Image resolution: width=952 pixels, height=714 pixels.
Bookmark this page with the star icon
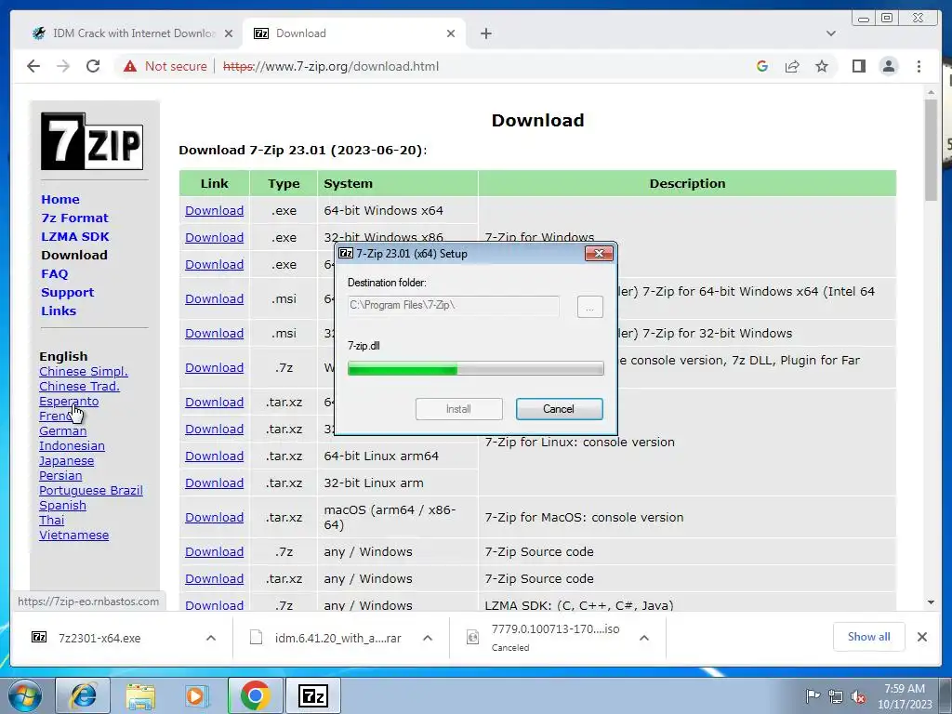(822, 66)
